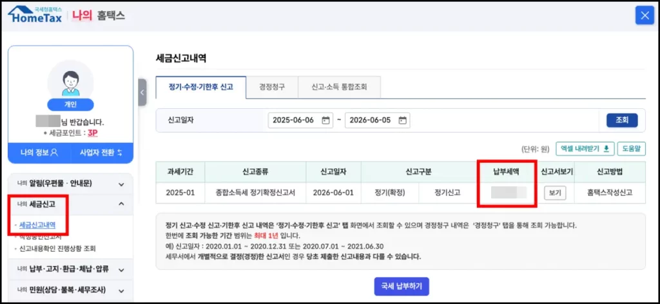This screenshot has width=660, height=304.
Task: Click the 조회 search button
Action: click(x=622, y=120)
